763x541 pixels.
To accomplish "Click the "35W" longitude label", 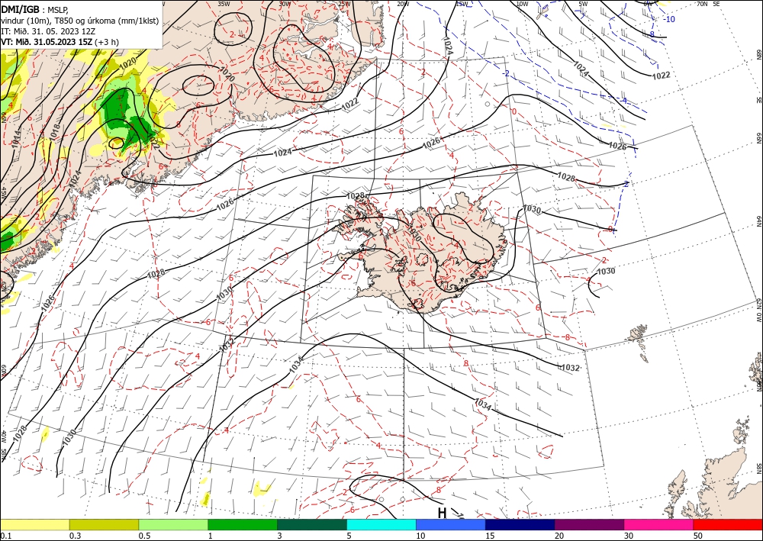I will coord(224,3).
